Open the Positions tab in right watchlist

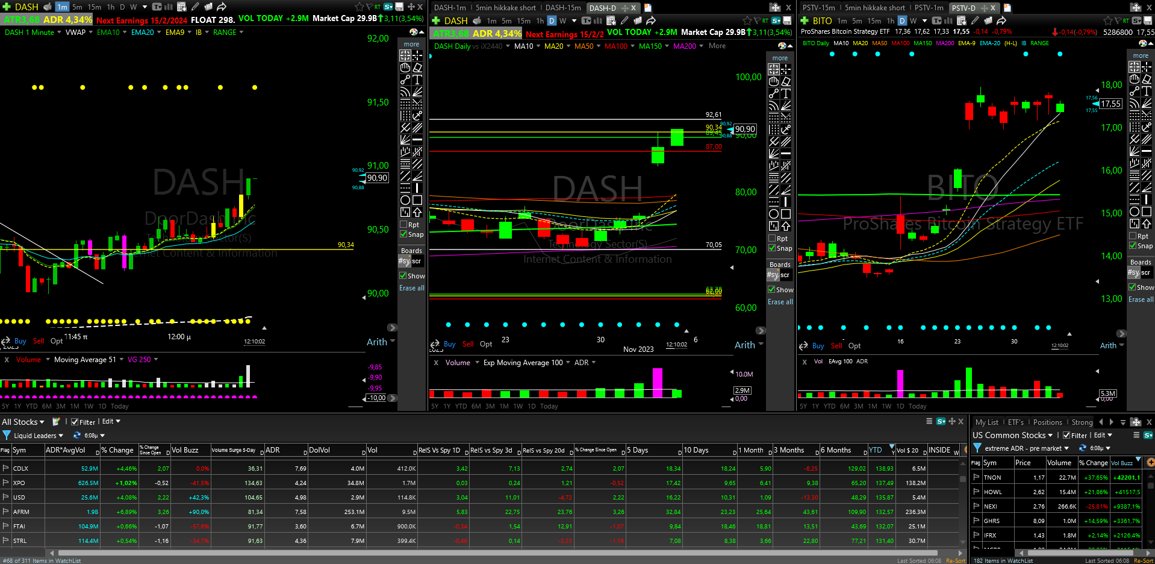[x=1048, y=422]
